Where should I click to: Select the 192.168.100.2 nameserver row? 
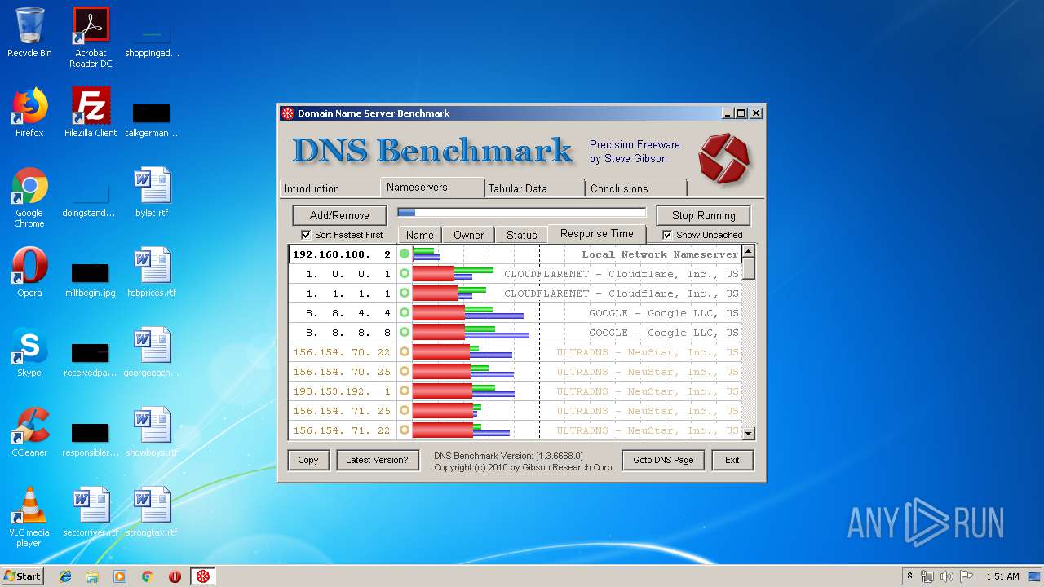[515, 254]
